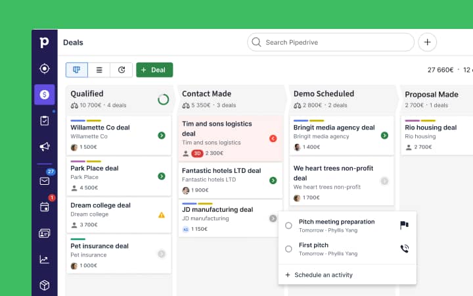This screenshot has width=473, height=296.
Task: Click the quick add plus button
Action: pos(427,42)
